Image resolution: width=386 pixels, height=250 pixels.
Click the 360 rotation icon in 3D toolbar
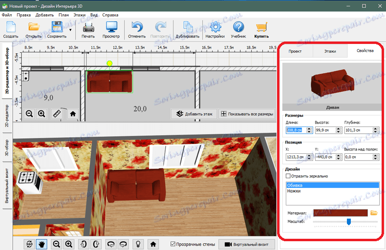pos(29,244)
